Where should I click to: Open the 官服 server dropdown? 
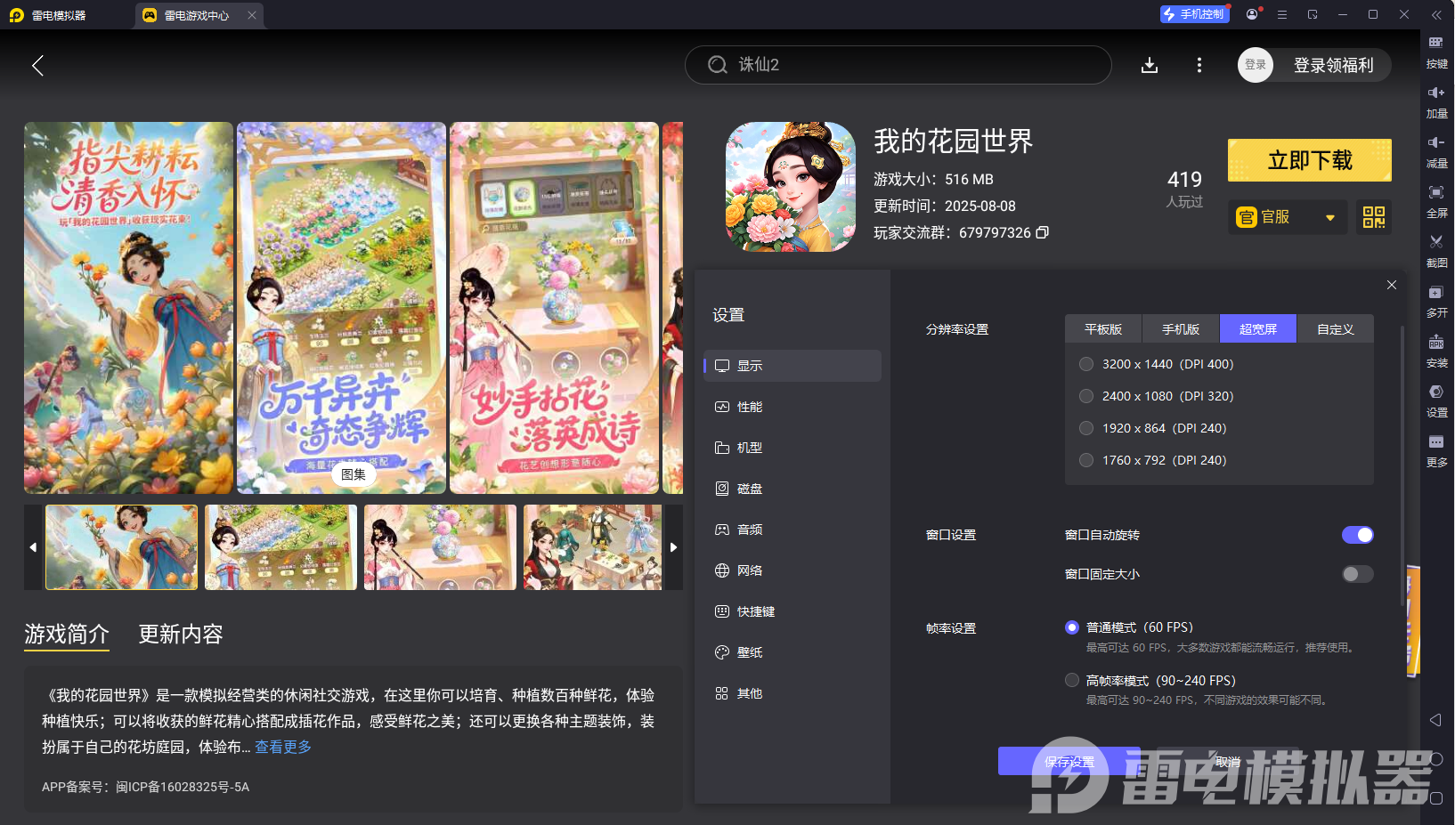[1287, 216]
